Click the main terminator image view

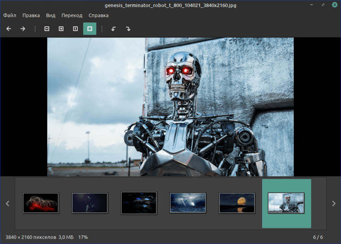click(170, 107)
